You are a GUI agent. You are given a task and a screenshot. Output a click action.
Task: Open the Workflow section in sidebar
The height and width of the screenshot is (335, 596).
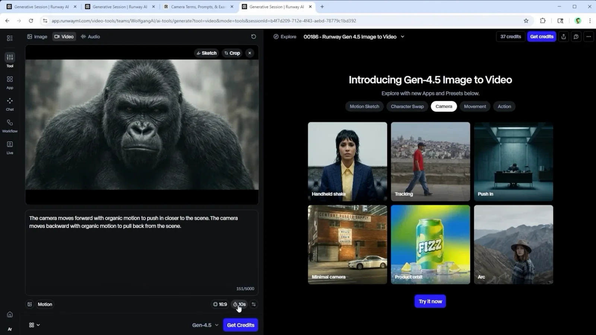pos(10,126)
